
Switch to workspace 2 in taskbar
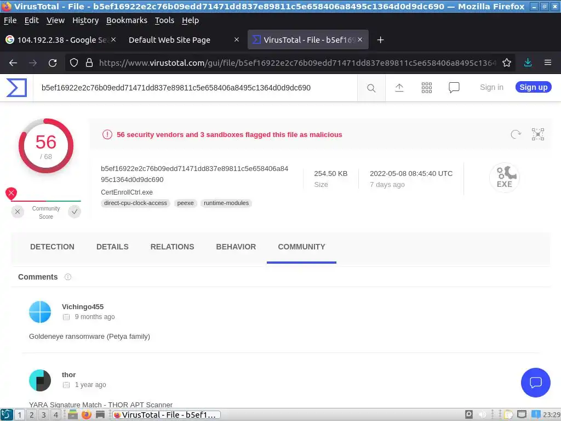coord(31,415)
